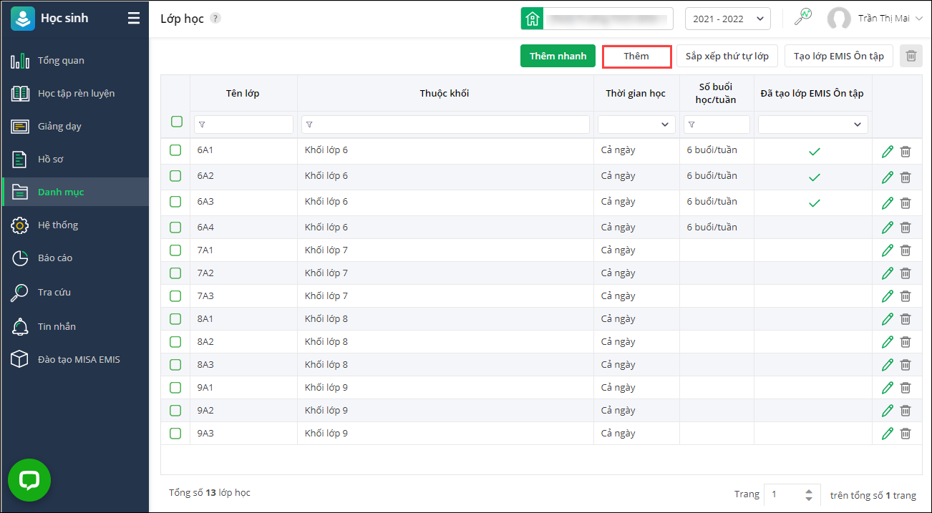Go to Báo cáo in the sidebar
This screenshot has height=513, width=932.
pyautogui.click(x=55, y=258)
